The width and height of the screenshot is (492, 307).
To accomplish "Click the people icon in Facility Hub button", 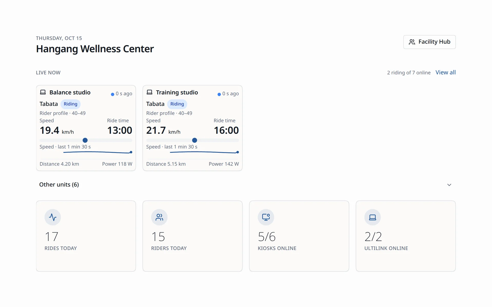I will tap(412, 42).
